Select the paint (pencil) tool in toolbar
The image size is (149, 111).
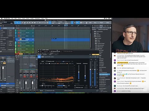click(x=27, y=23)
